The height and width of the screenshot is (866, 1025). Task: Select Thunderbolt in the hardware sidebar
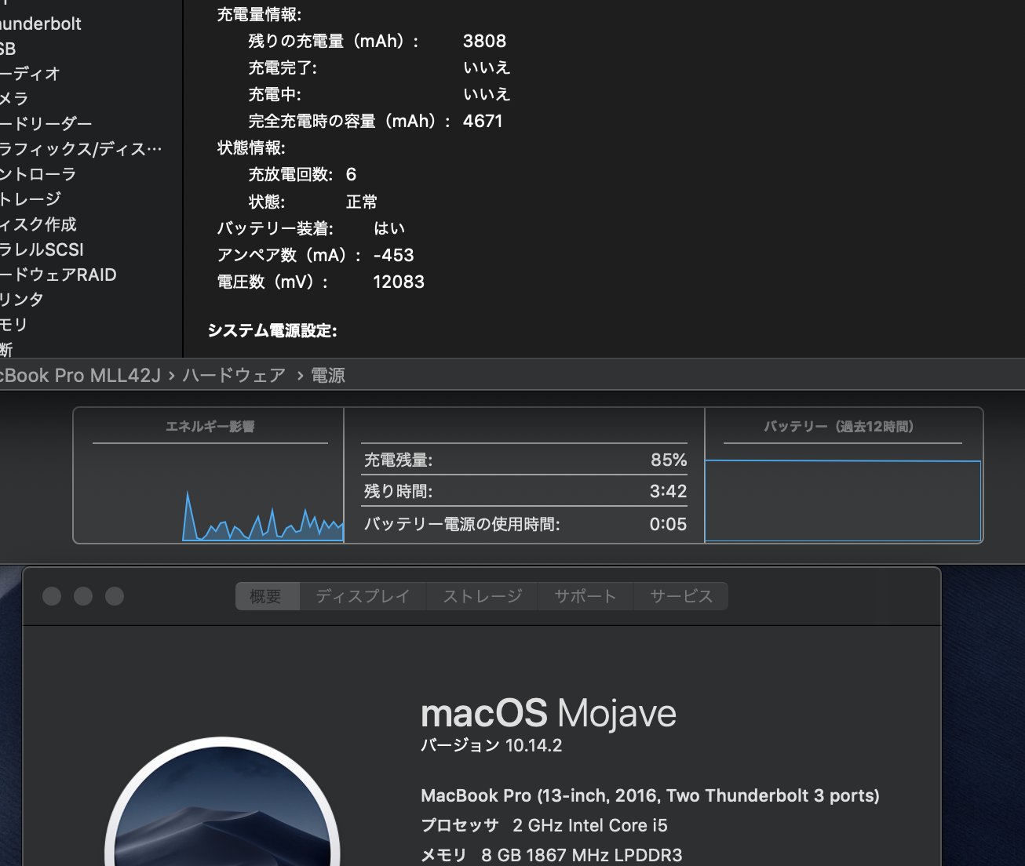[40, 24]
